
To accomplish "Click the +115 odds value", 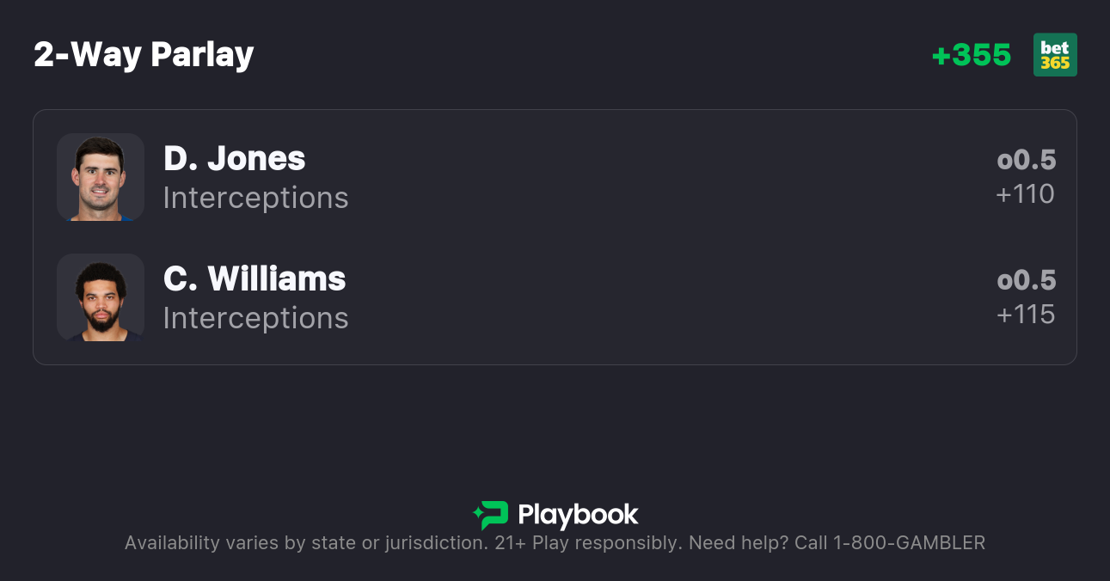I will [1025, 315].
